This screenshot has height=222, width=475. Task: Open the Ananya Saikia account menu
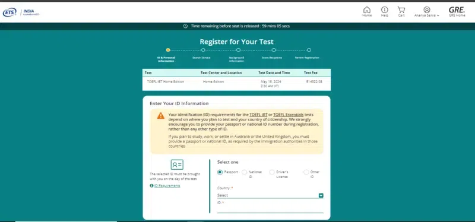click(427, 12)
